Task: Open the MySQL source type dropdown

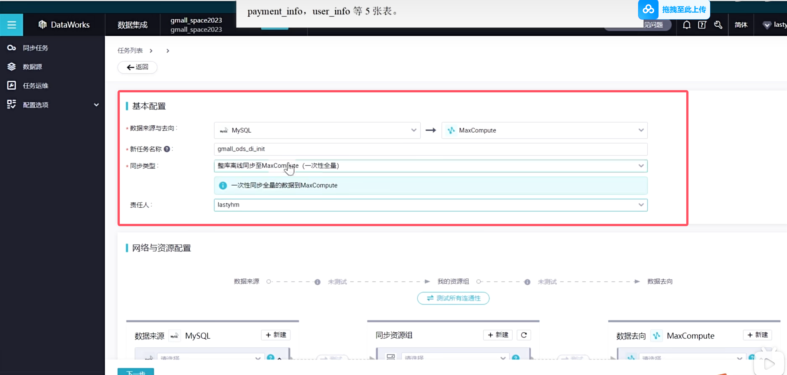Action: point(317,130)
